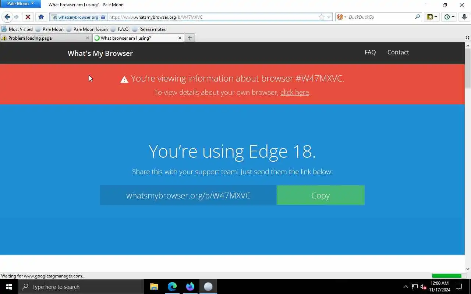Screen dimensions: 471x294
Task: Open the downloads arrow button
Action: (x=464, y=17)
